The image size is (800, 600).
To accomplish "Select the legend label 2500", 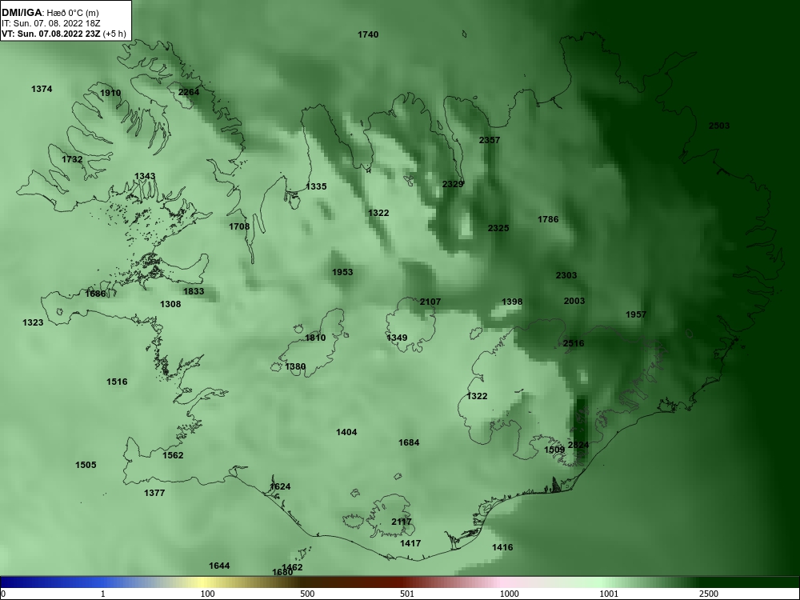I will [709, 594].
